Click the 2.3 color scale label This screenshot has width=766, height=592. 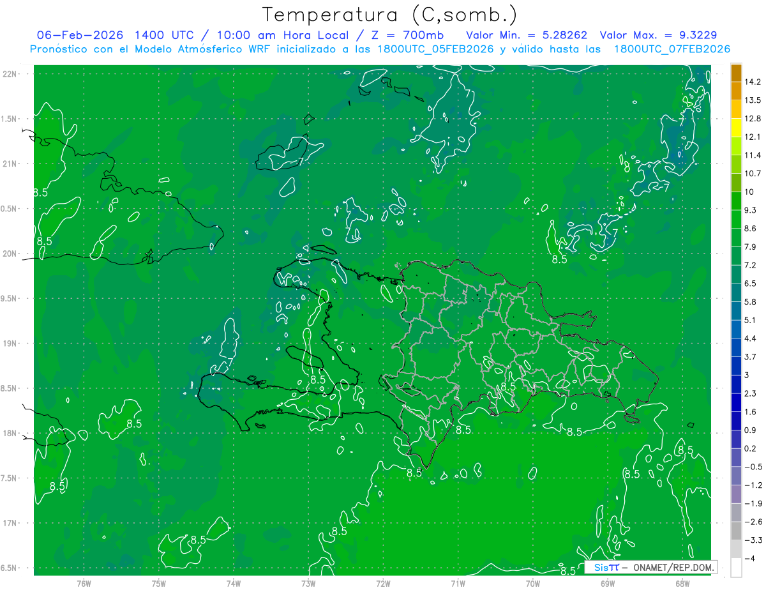pos(751,393)
